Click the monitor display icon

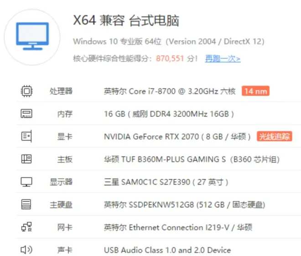tap(26, 182)
